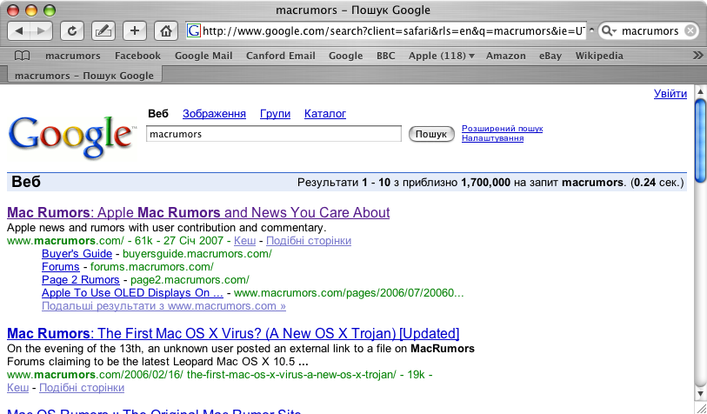Close the Safari window with red button
This screenshot has height=414, width=707.
(13, 10)
